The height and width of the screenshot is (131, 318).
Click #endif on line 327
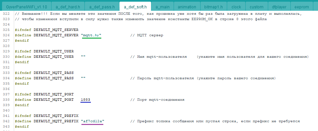22,41
